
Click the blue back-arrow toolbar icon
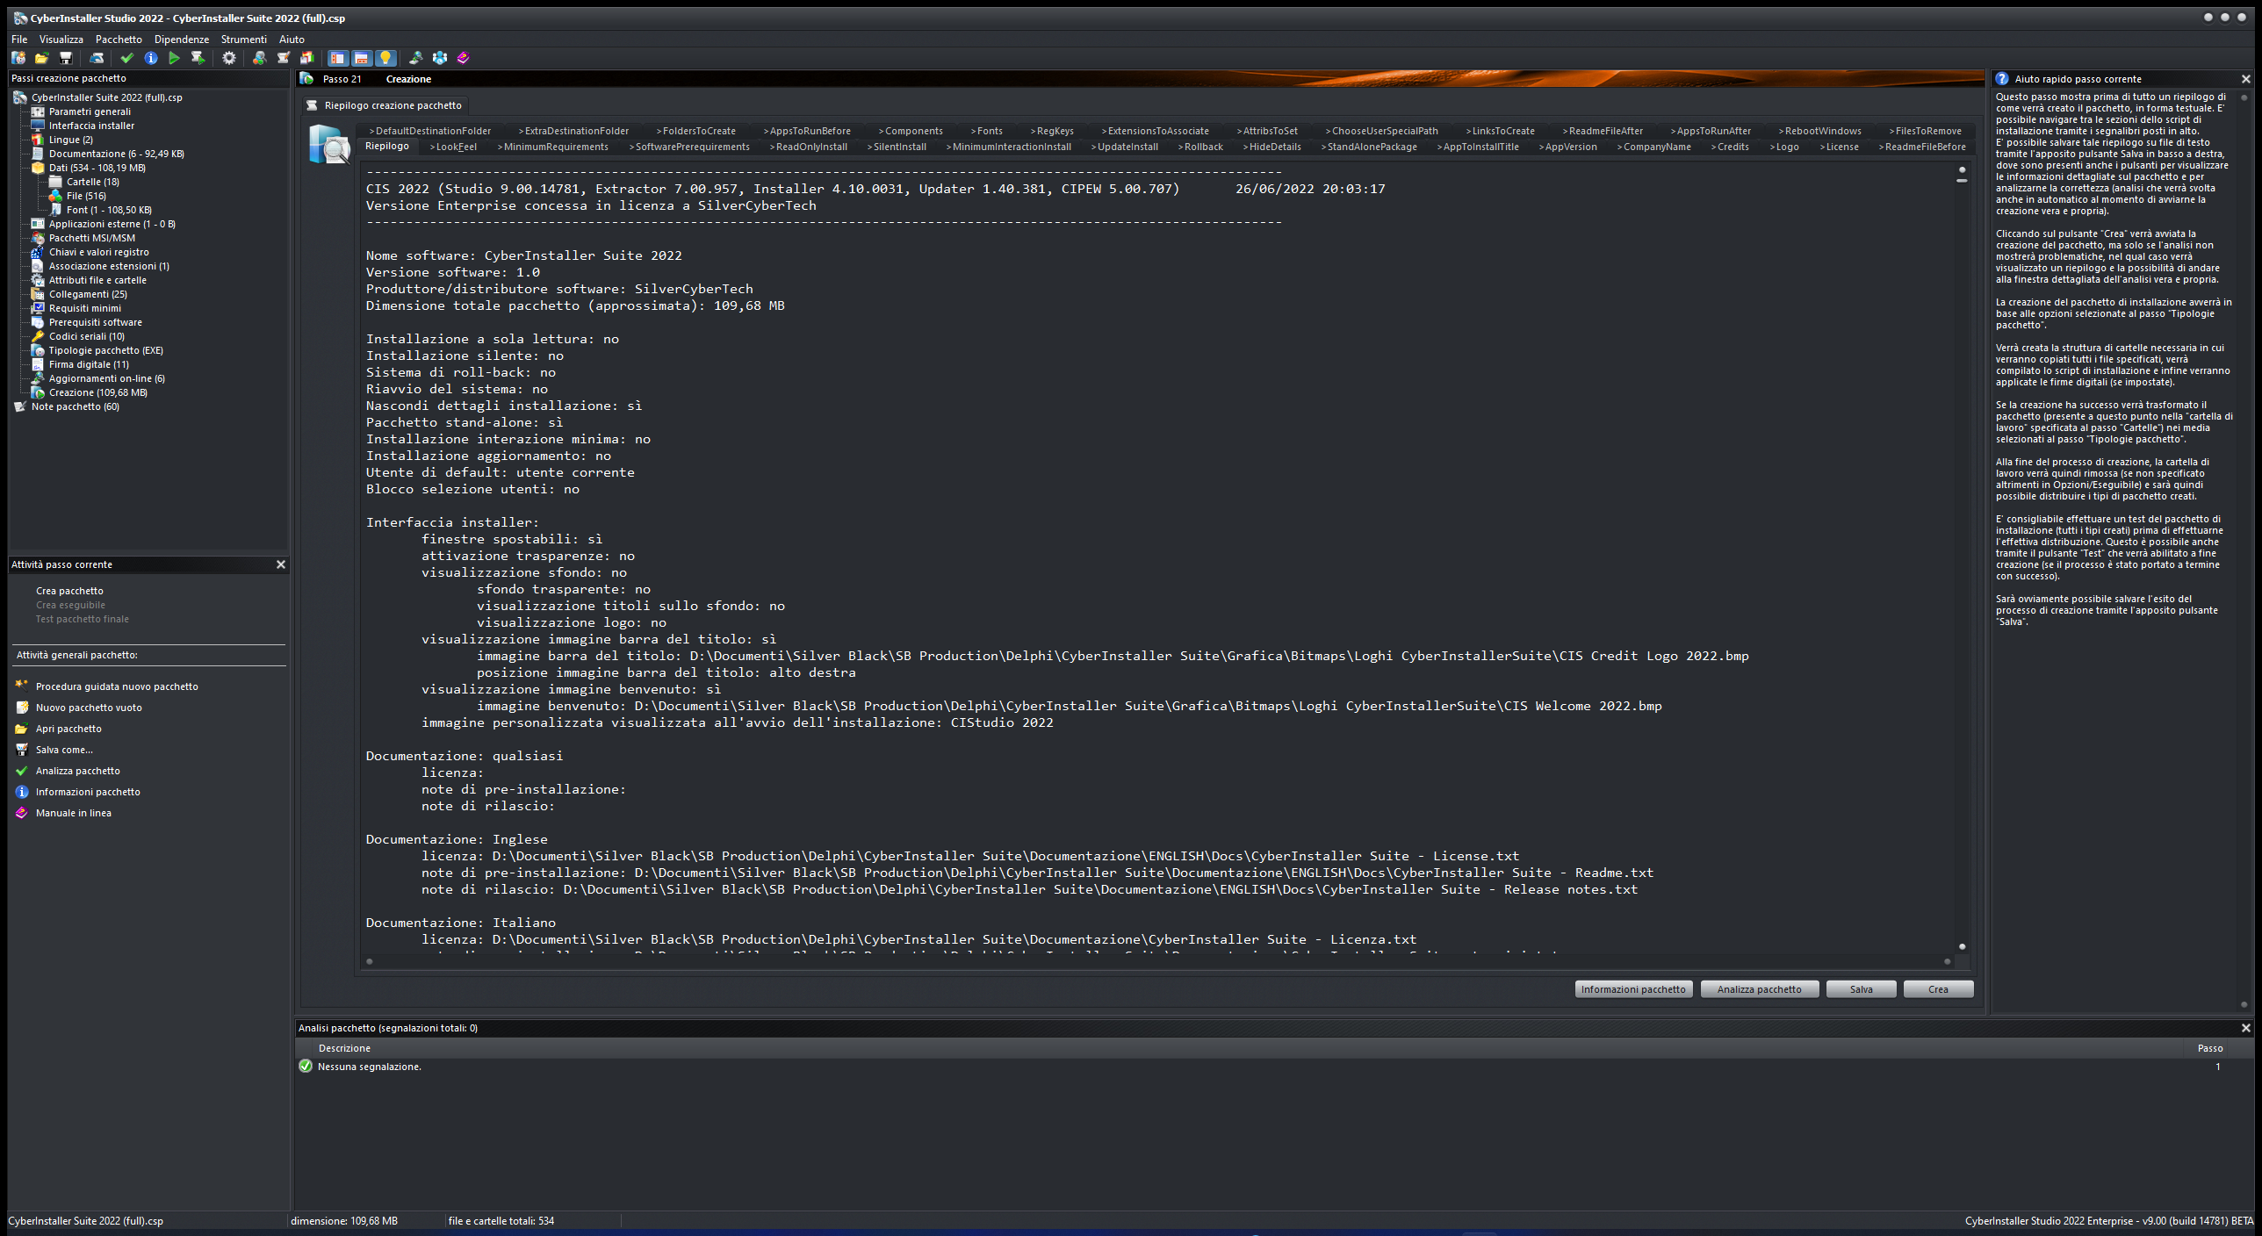97,58
